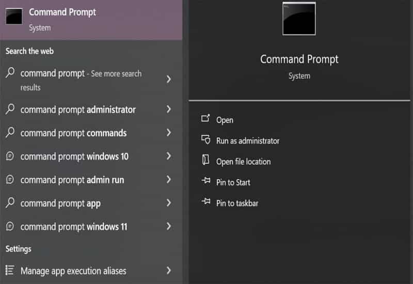Image resolution: width=413 pixels, height=284 pixels.
Task: Choose 'Open file location' from actions
Action: point(243,162)
